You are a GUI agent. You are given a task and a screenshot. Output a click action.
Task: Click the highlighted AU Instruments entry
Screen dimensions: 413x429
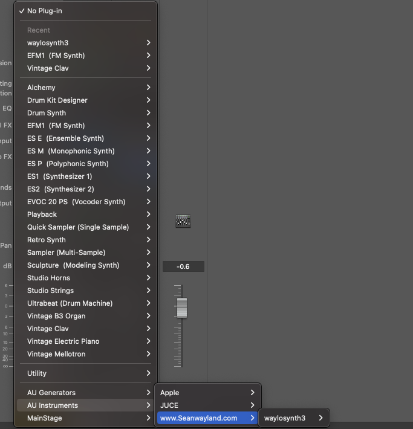coord(85,405)
